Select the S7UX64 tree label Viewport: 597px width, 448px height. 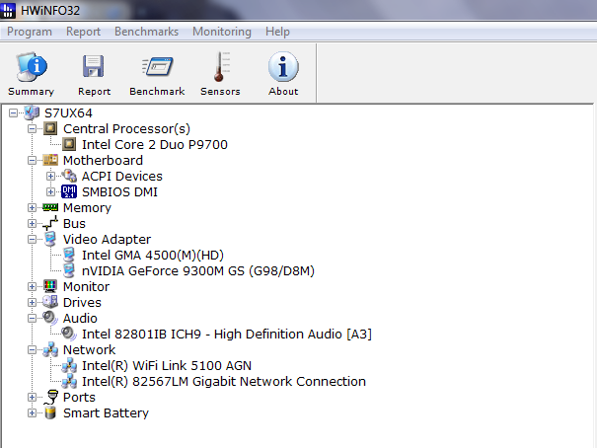tap(68, 113)
